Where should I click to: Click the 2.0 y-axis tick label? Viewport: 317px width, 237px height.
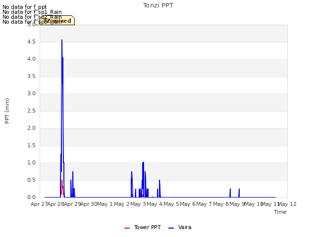point(31,128)
